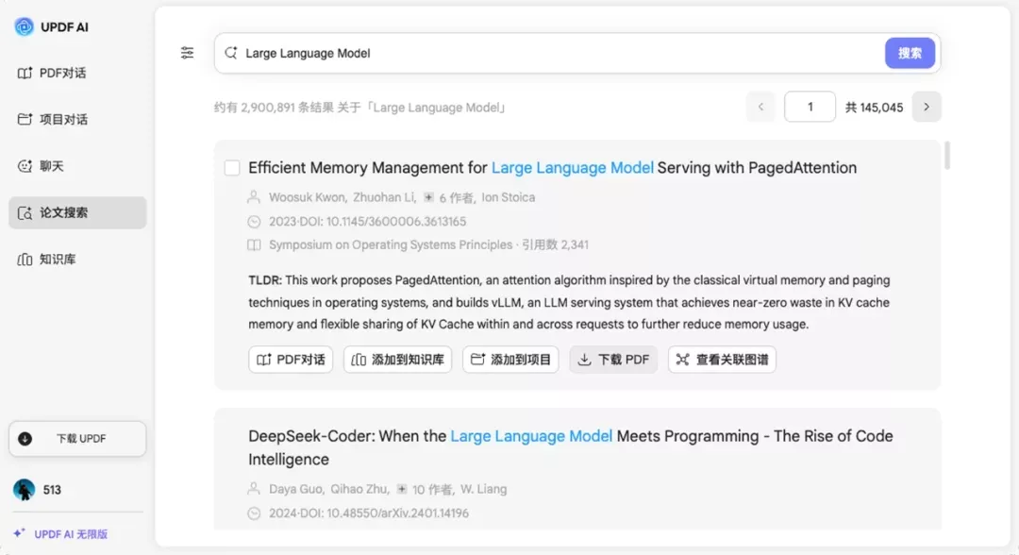
Task: Click the 下载 PDF button
Action: tap(613, 360)
